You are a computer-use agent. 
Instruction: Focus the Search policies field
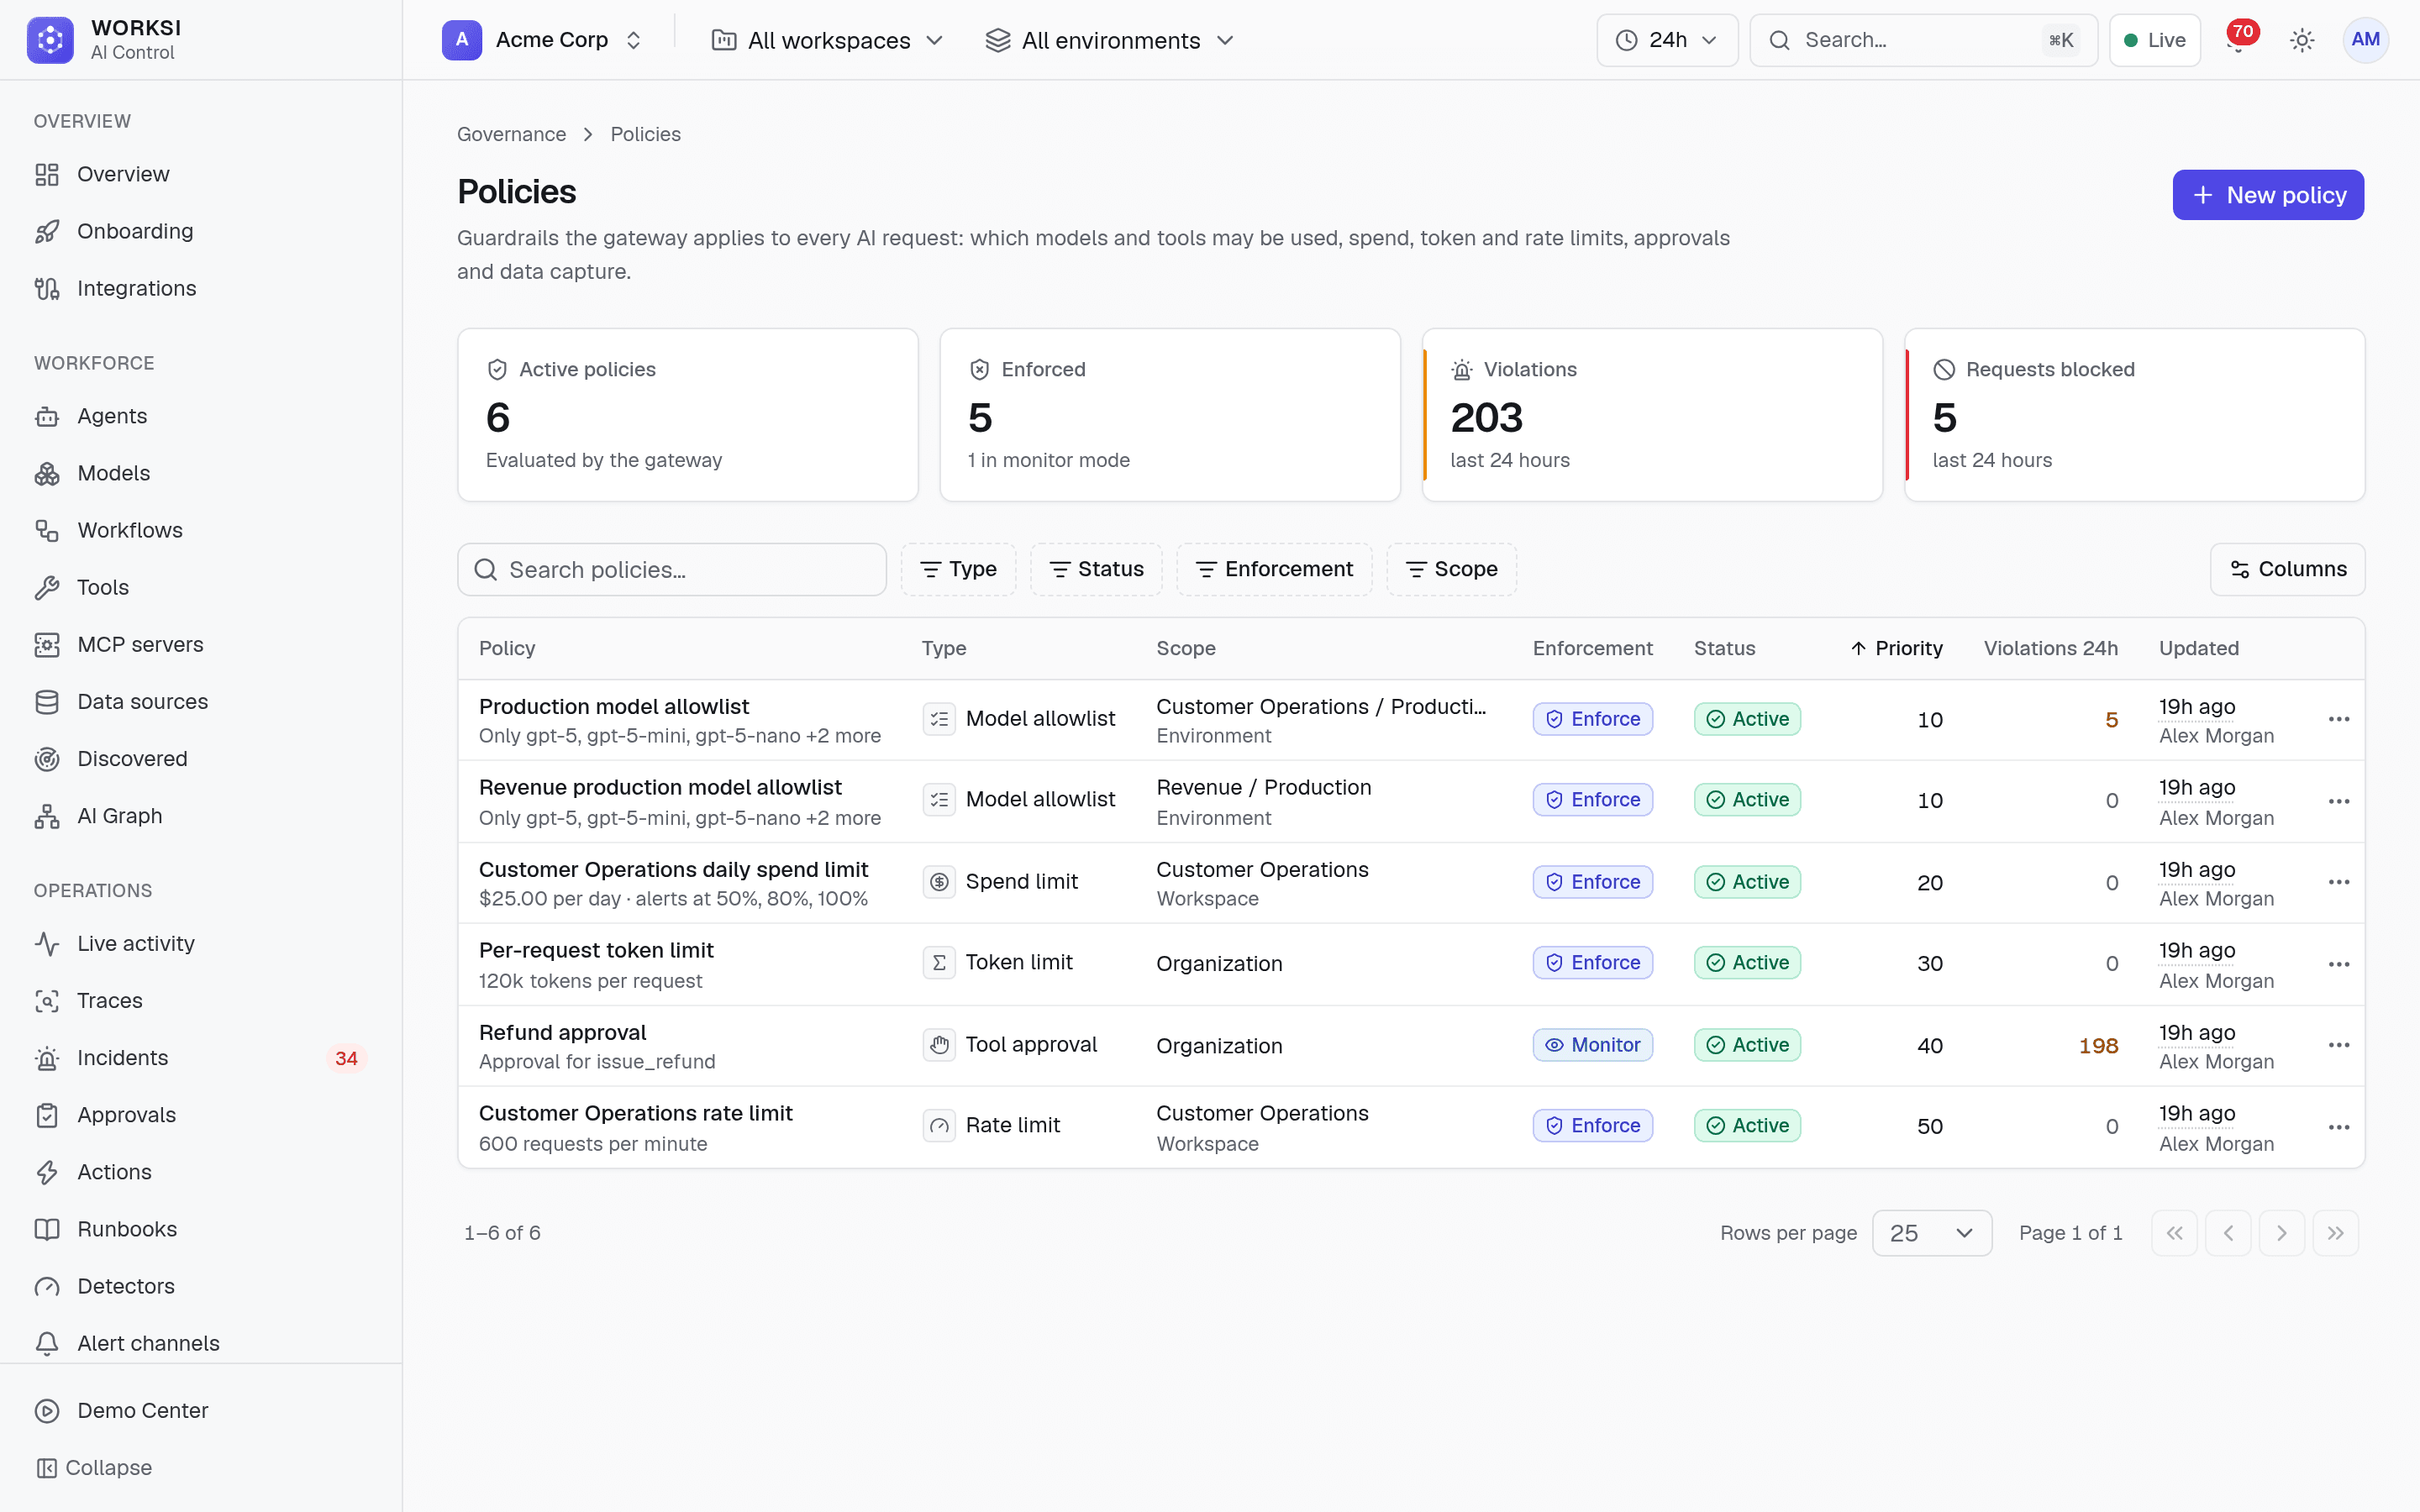[672, 569]
